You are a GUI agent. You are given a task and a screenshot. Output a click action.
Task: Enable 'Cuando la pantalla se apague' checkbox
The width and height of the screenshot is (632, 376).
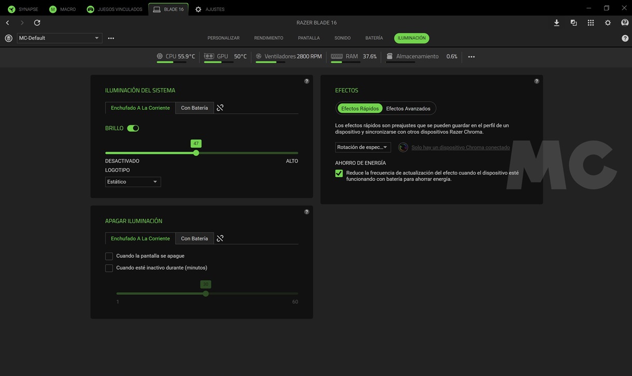pyautogui.click(x=109, y=256)
